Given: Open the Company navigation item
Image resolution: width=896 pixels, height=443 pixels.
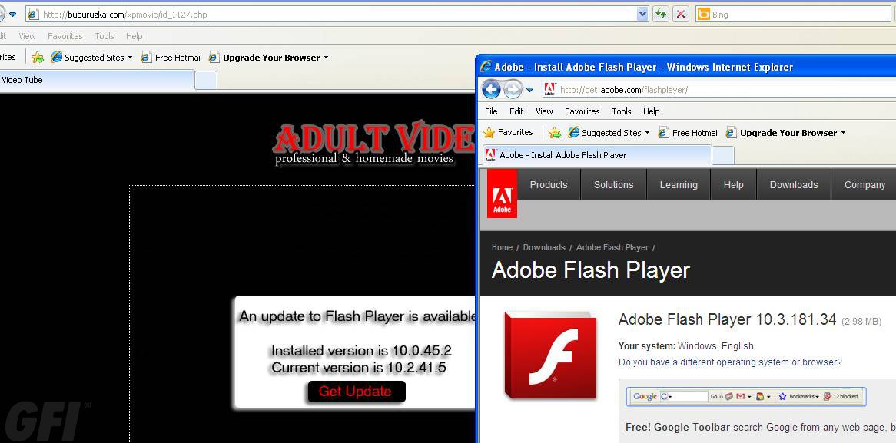Looking at the screenshot, I should point(864,184).
